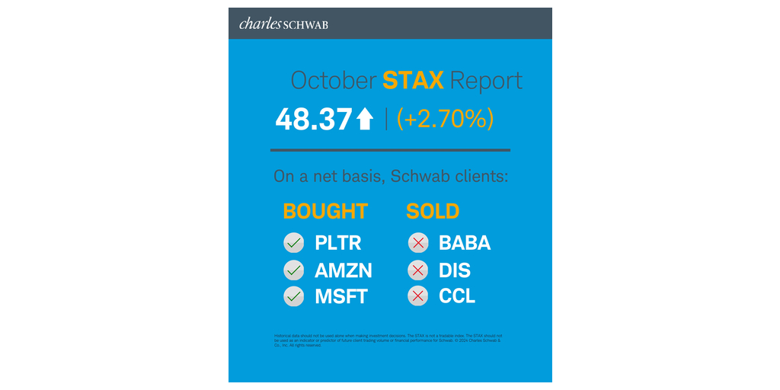Click the green checkmark next to AMZN
Viewport: 780px width, 390px height.
(293, 270)
